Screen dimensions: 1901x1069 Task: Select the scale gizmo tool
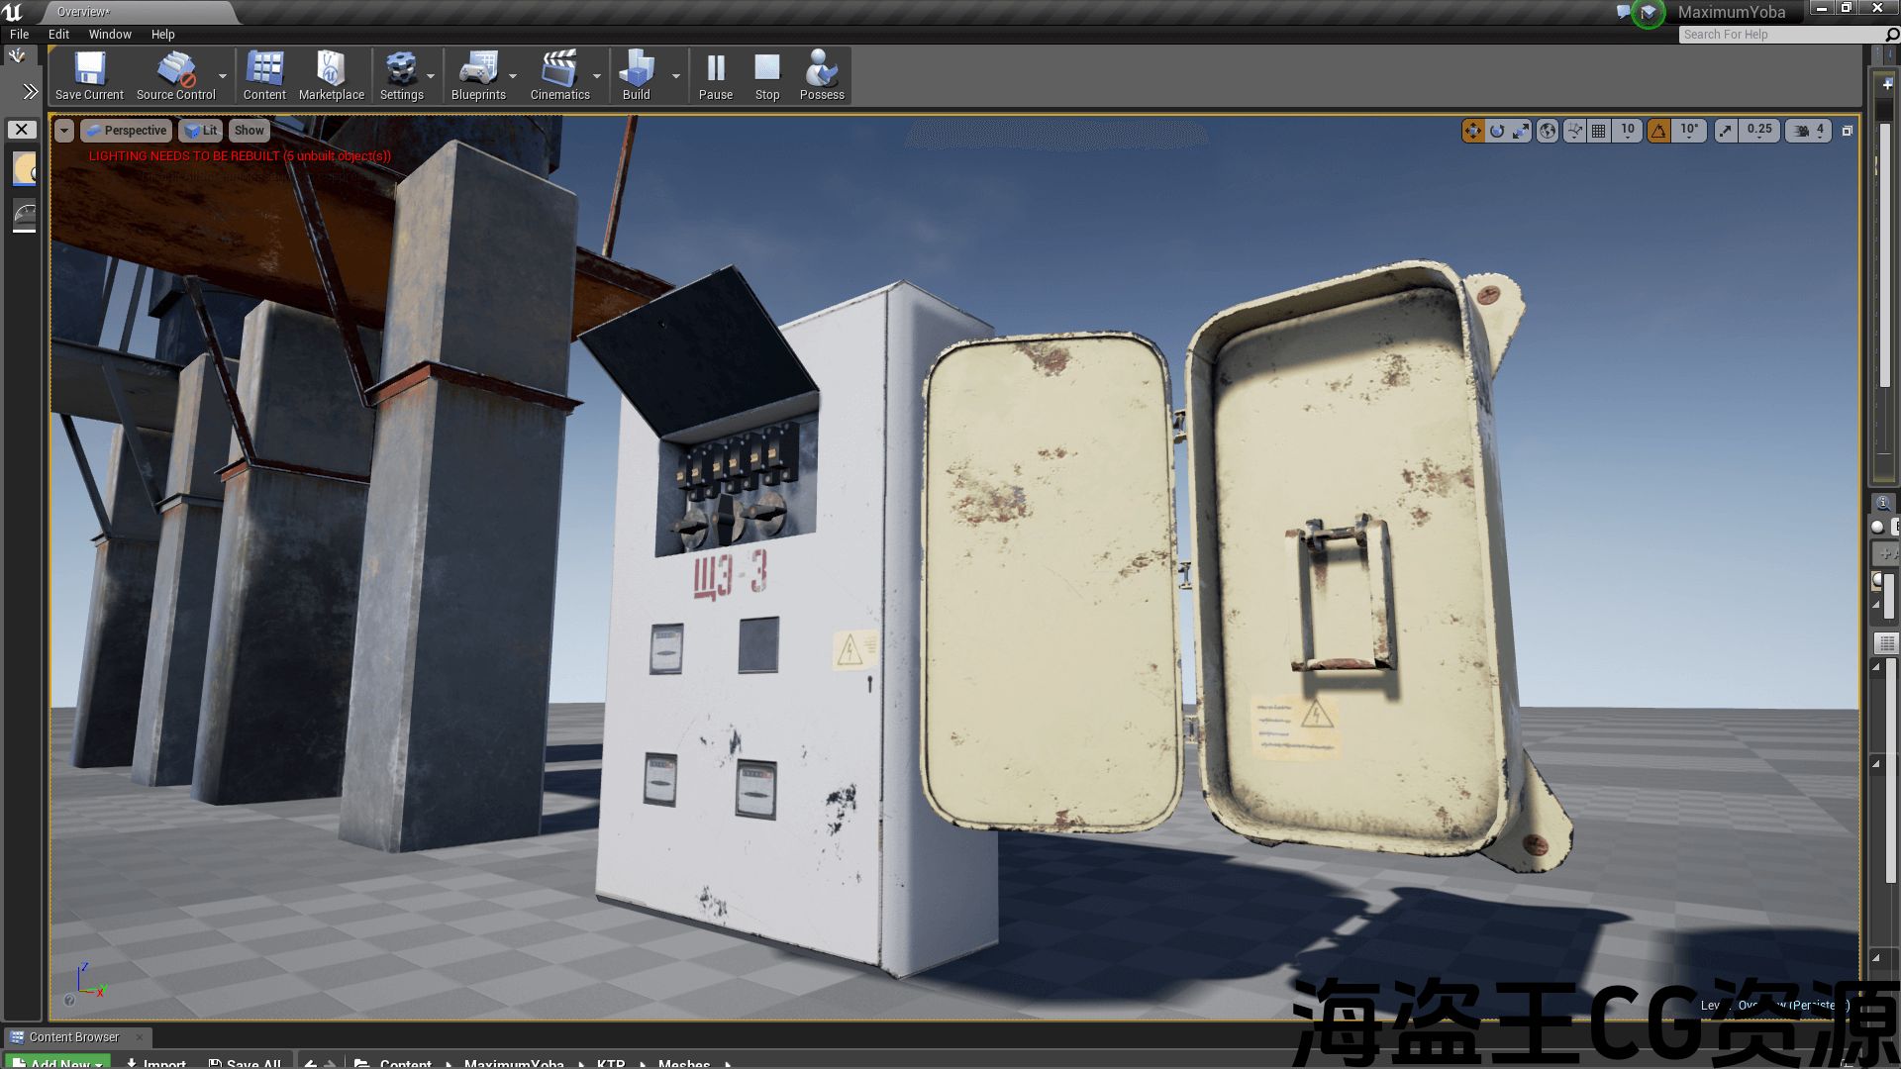[x=1521, y=131]
